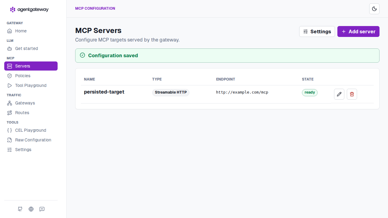Toggle dark mode with the moon icon
The image size is (388, 218).
point(374,9)
